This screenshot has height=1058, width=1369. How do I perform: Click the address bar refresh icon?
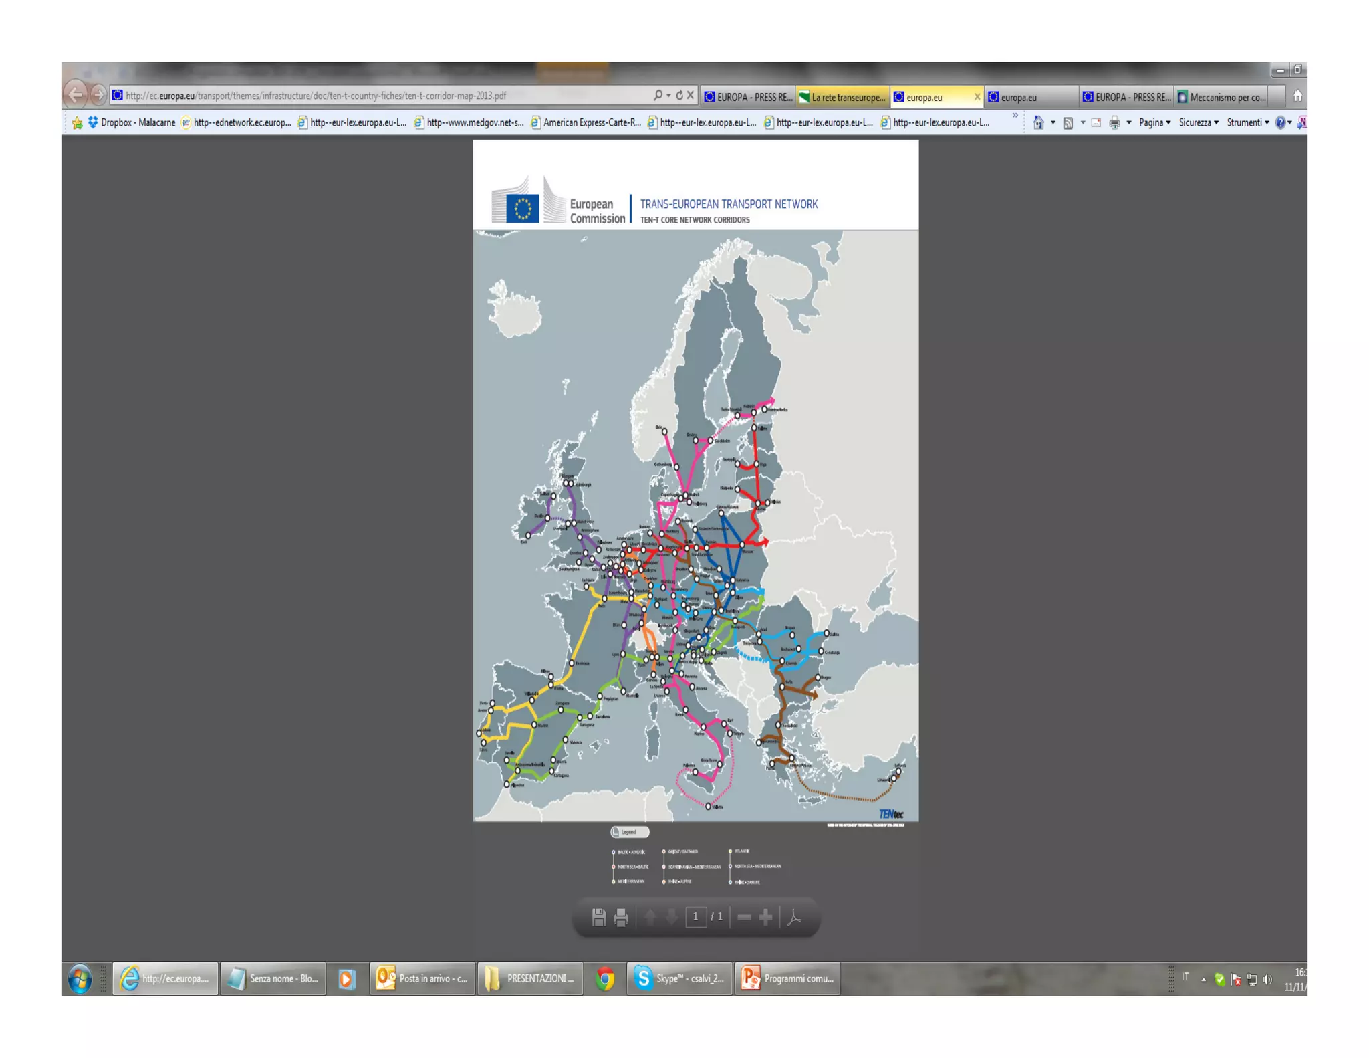(679, 96)
